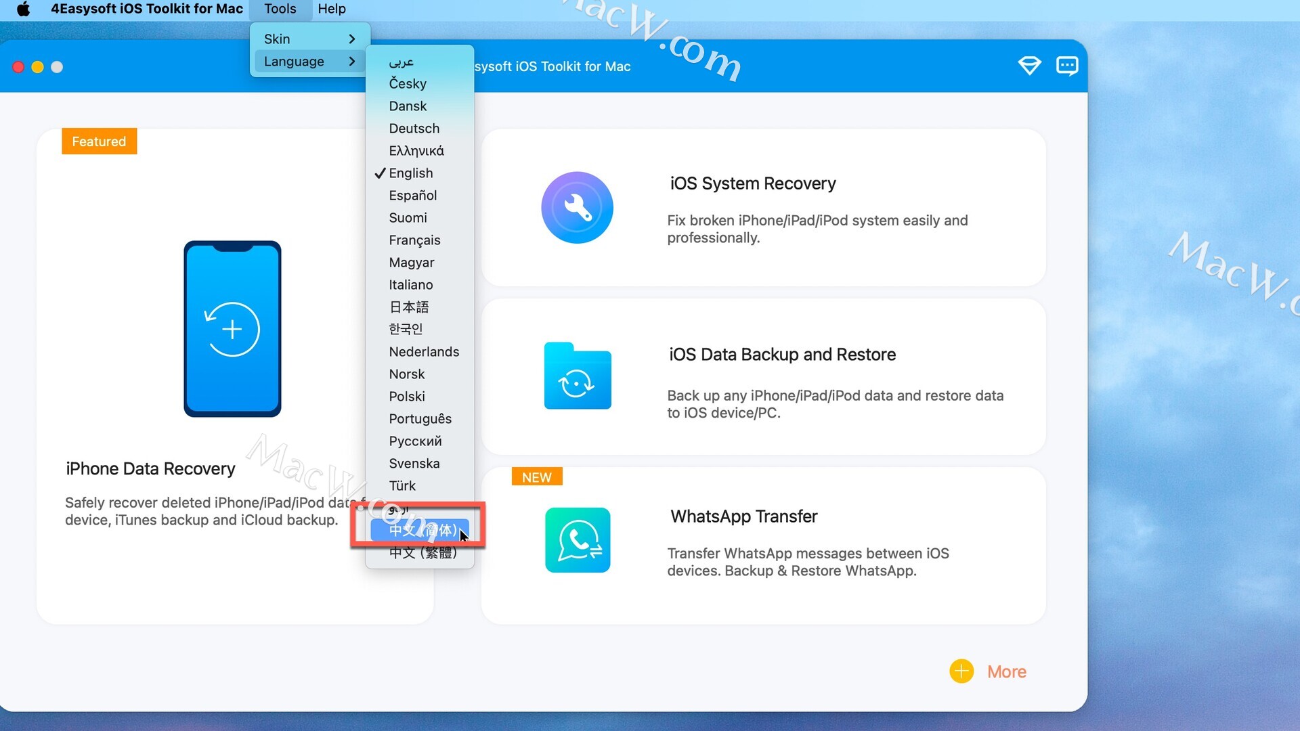Select Suomi language
The height and width of the screenshot is (731, 1300).
(420, 218)
